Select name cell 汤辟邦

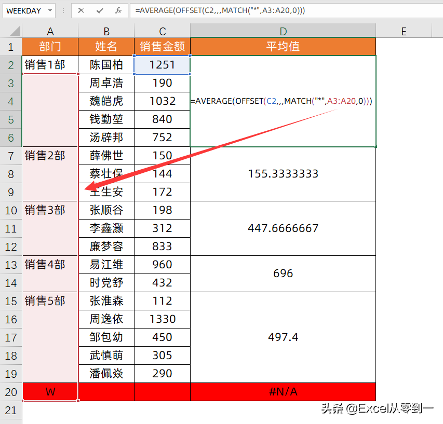coord(106,138)
